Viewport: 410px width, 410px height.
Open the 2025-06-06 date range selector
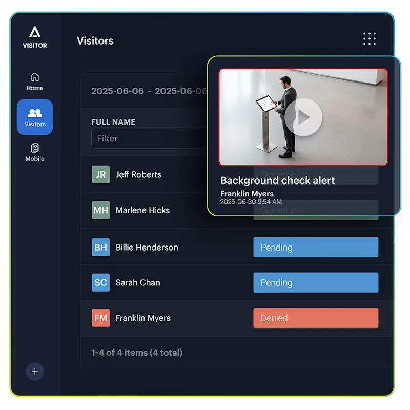coord(149,91)
